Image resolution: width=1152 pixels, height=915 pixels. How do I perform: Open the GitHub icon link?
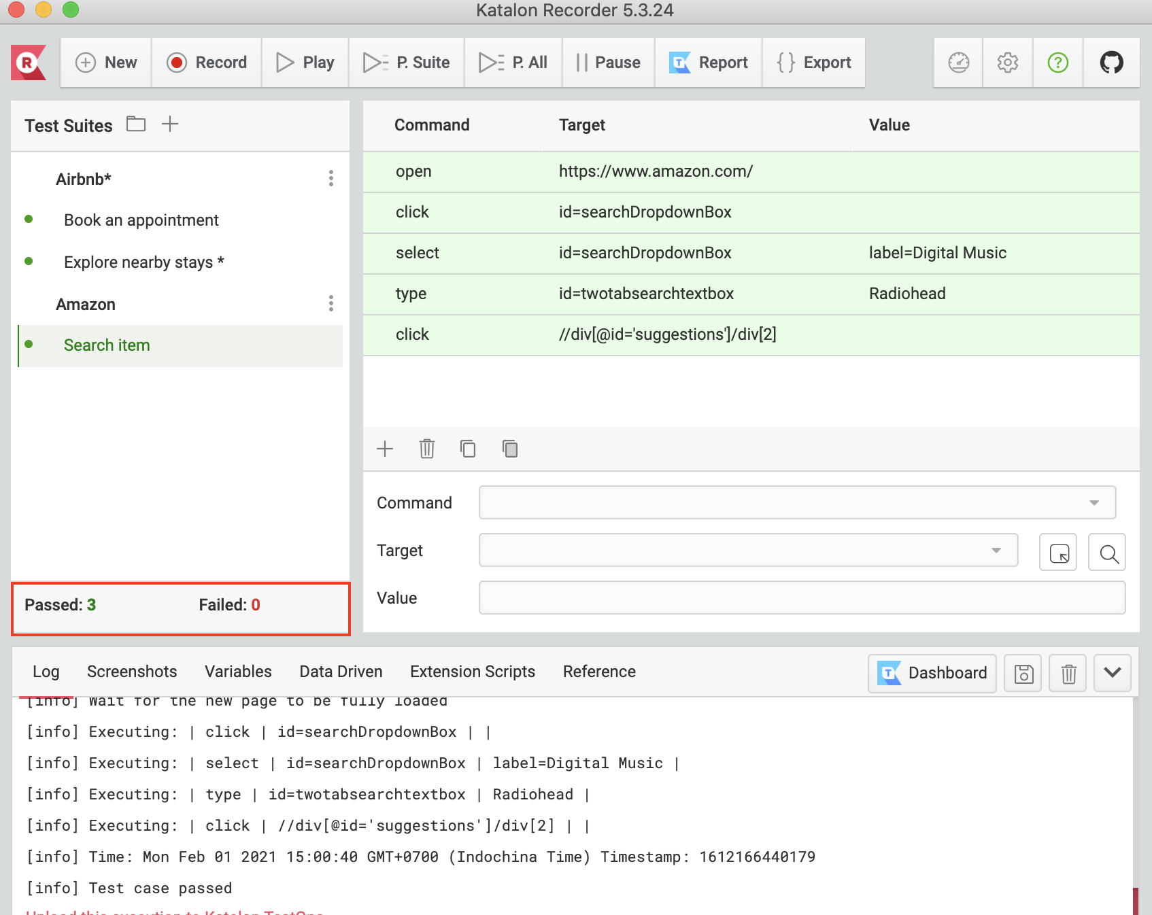point(1111,63)
